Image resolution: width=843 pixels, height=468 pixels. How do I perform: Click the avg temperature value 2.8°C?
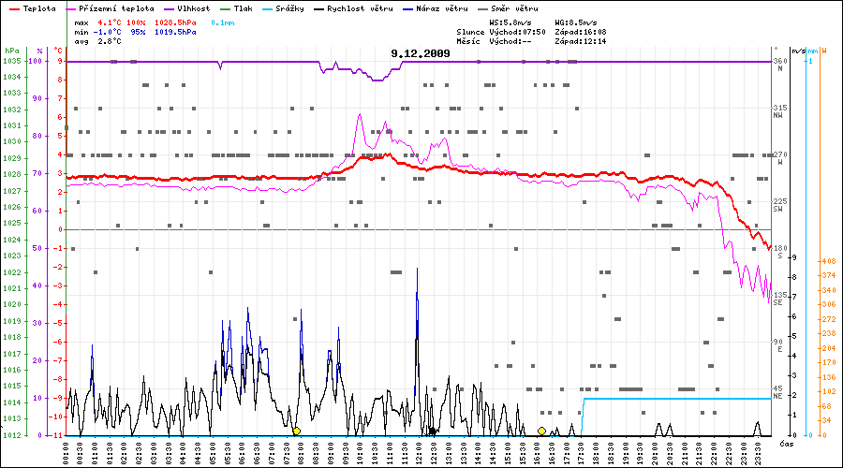point(110,42)
